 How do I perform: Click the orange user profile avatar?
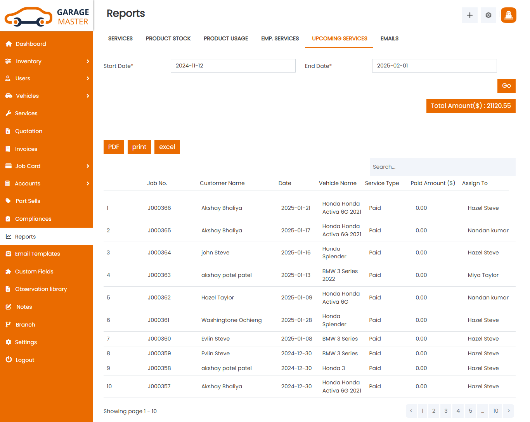click(508, 15)
